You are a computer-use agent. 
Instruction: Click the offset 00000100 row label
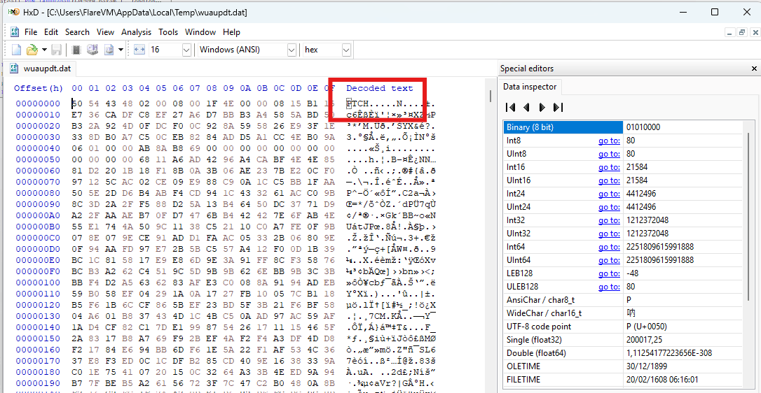pos(38,282)
